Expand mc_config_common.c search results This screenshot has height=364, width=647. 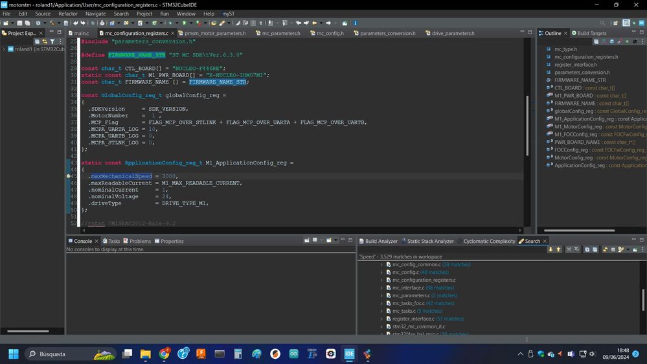tap(381, 264)
